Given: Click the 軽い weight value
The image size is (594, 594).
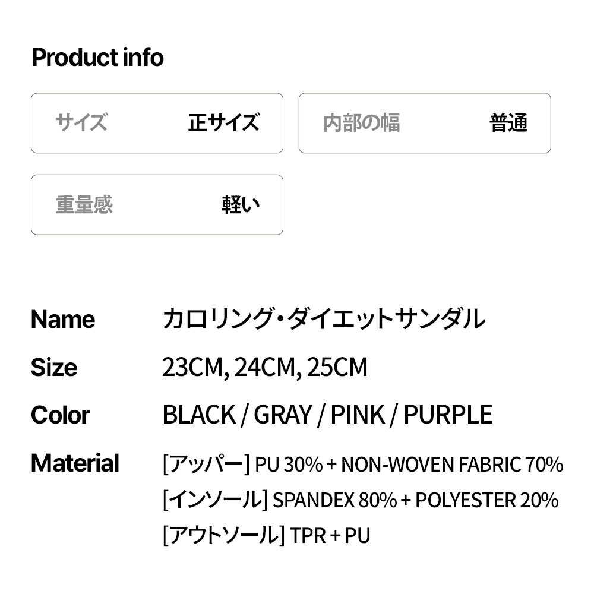Looking at the screenshot, I should point(241,204).
